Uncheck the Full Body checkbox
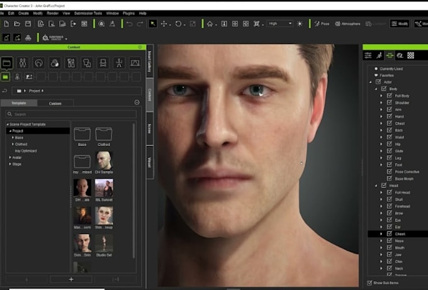The width and height of the screenshot is (428, 290). point(390,96)
